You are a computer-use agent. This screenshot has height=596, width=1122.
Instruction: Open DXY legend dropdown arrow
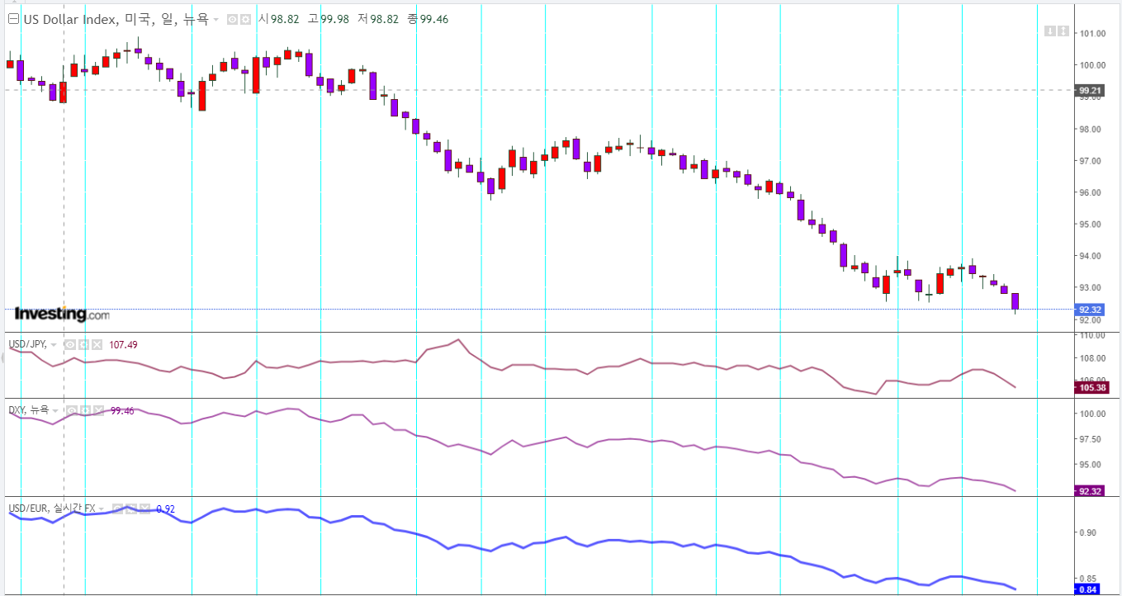tap(55, 410)
